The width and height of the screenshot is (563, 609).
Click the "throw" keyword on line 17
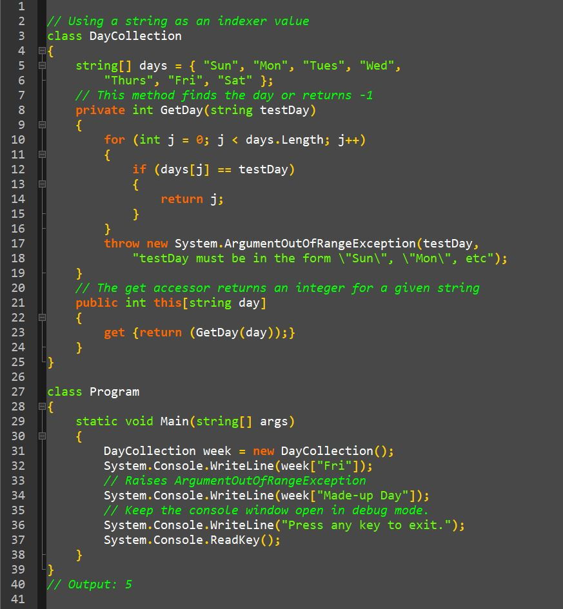tap(122, 244)
